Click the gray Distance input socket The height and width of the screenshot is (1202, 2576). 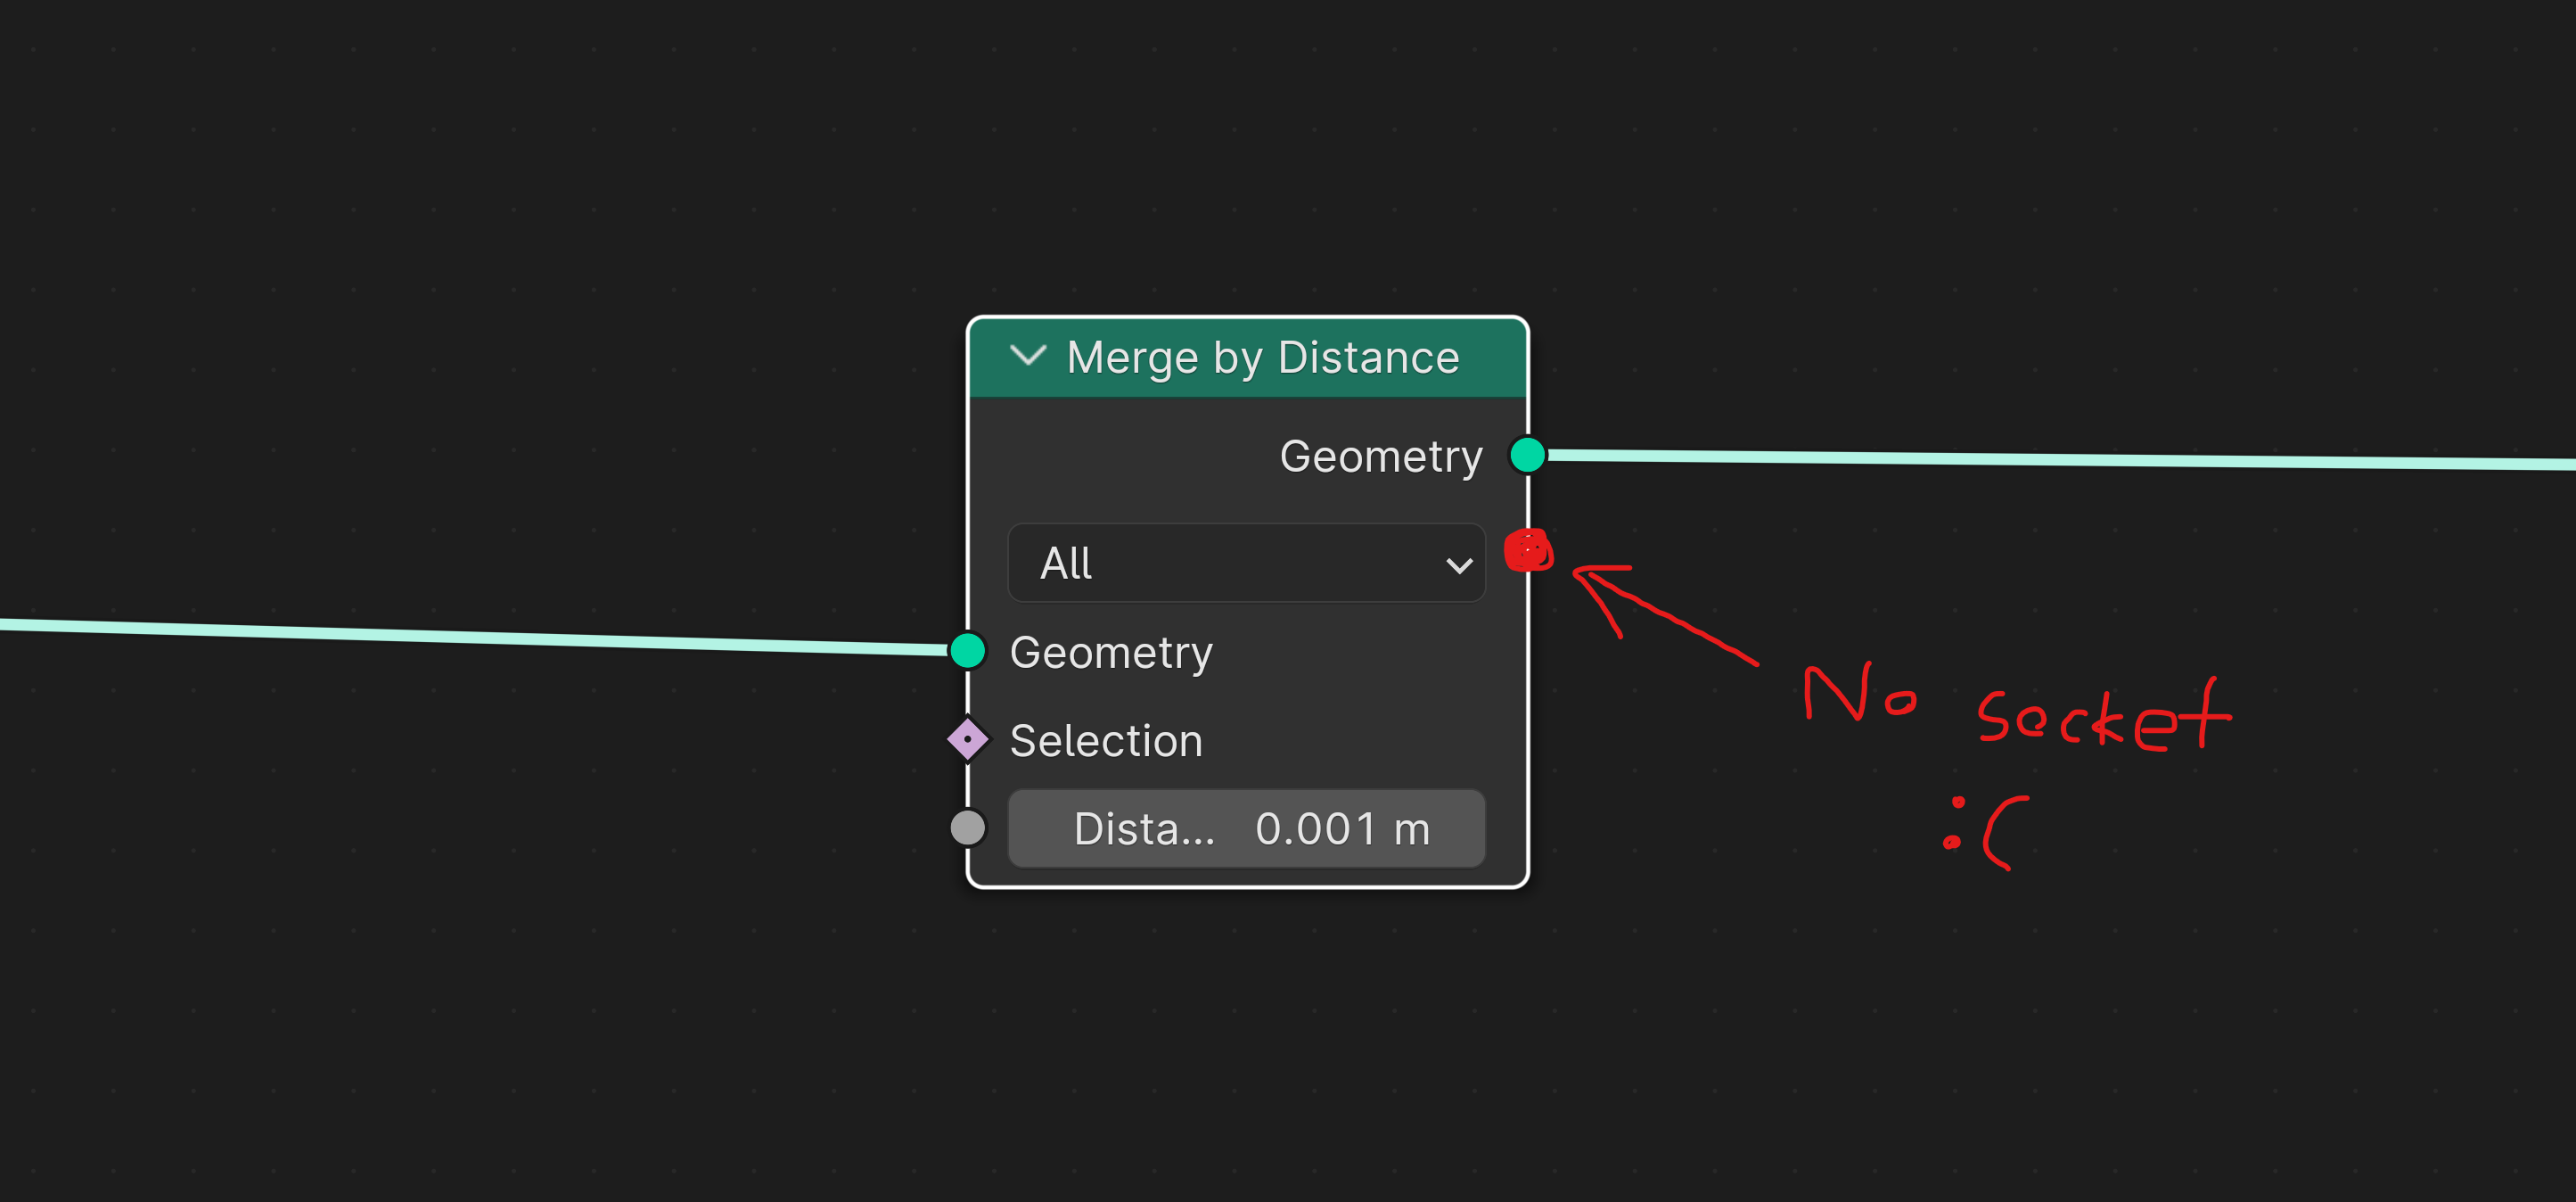coord(967,828)
